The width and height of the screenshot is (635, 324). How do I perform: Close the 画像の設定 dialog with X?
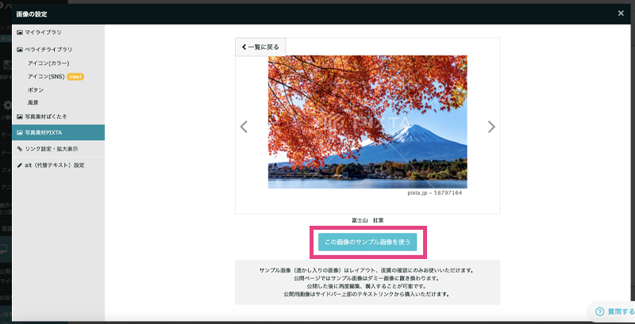coord(621,13)
